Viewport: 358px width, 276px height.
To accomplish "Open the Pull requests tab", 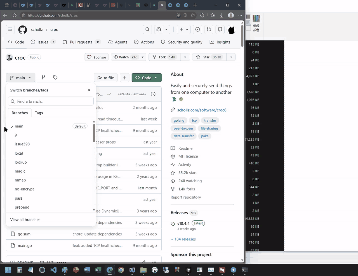I will [x=81, y=42].
